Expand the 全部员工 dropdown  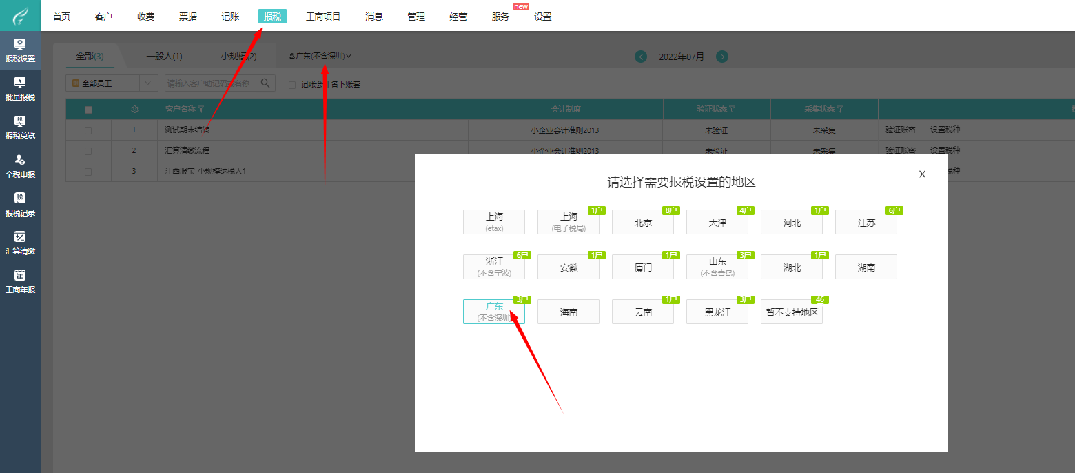(x=148, y=83)
